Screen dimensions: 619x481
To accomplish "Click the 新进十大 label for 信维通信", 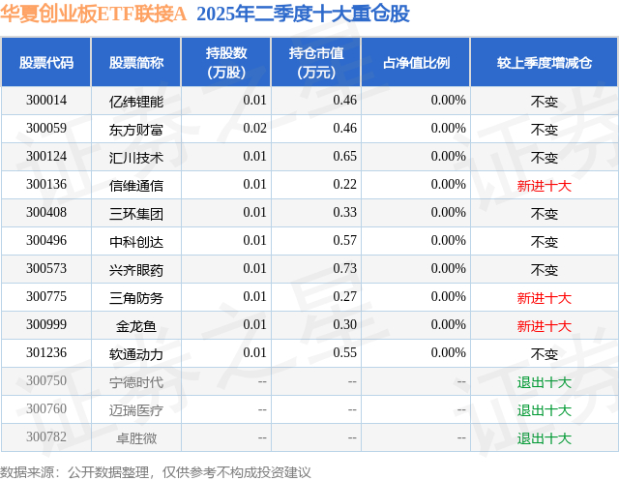I will click(545, 186).
